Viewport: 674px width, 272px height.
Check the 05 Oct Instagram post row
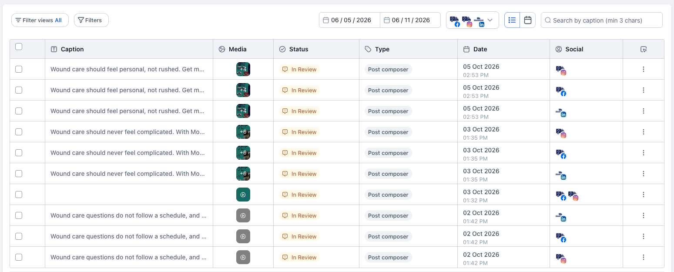point(19,69)
